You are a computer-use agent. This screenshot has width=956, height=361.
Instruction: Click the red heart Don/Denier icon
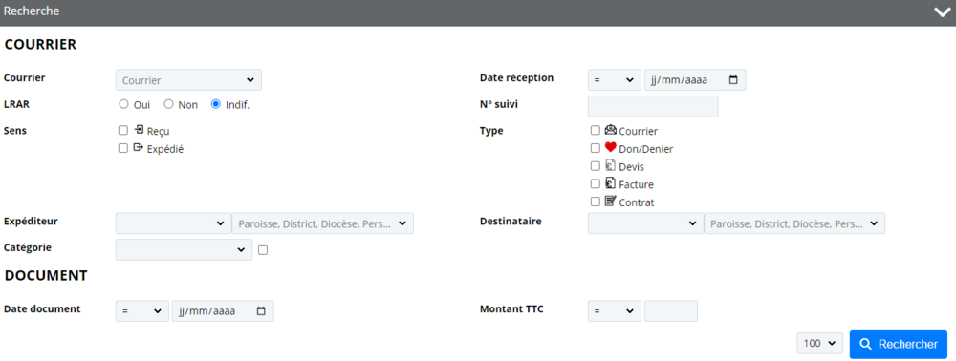pyautogui.click(x=610, y=147)
